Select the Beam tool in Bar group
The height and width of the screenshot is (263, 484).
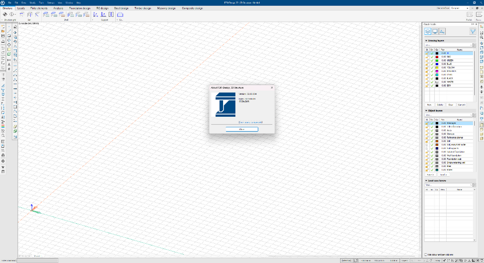[x=22, y=15]
